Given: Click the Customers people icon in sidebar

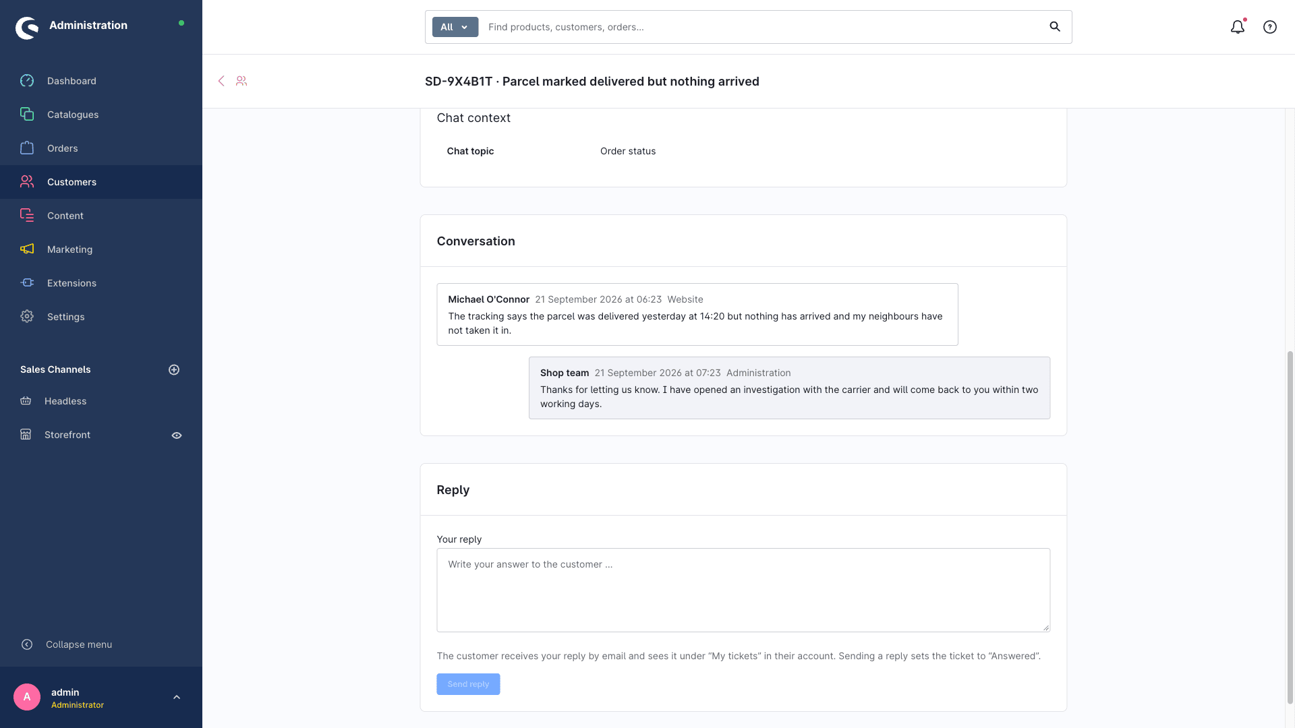Looking at the screenshot, I should click(27, 182).
